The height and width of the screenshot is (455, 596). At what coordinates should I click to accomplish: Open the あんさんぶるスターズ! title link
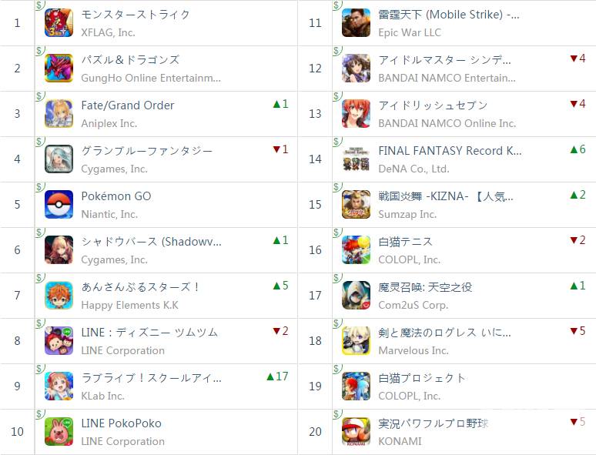pos(141,287)
